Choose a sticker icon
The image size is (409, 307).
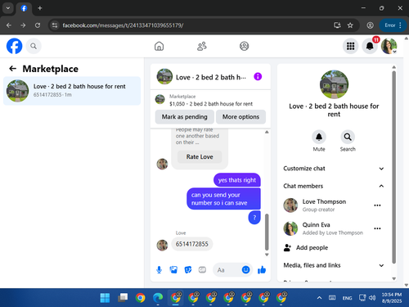[x=188, y=270]
